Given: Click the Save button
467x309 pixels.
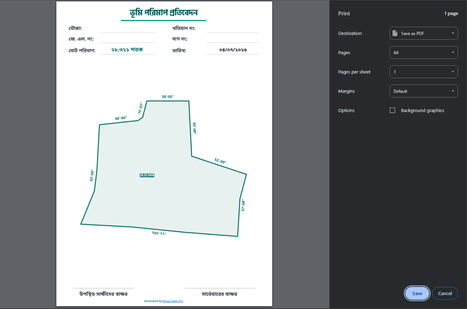Looking at the screenshot, I should (417, 293).
